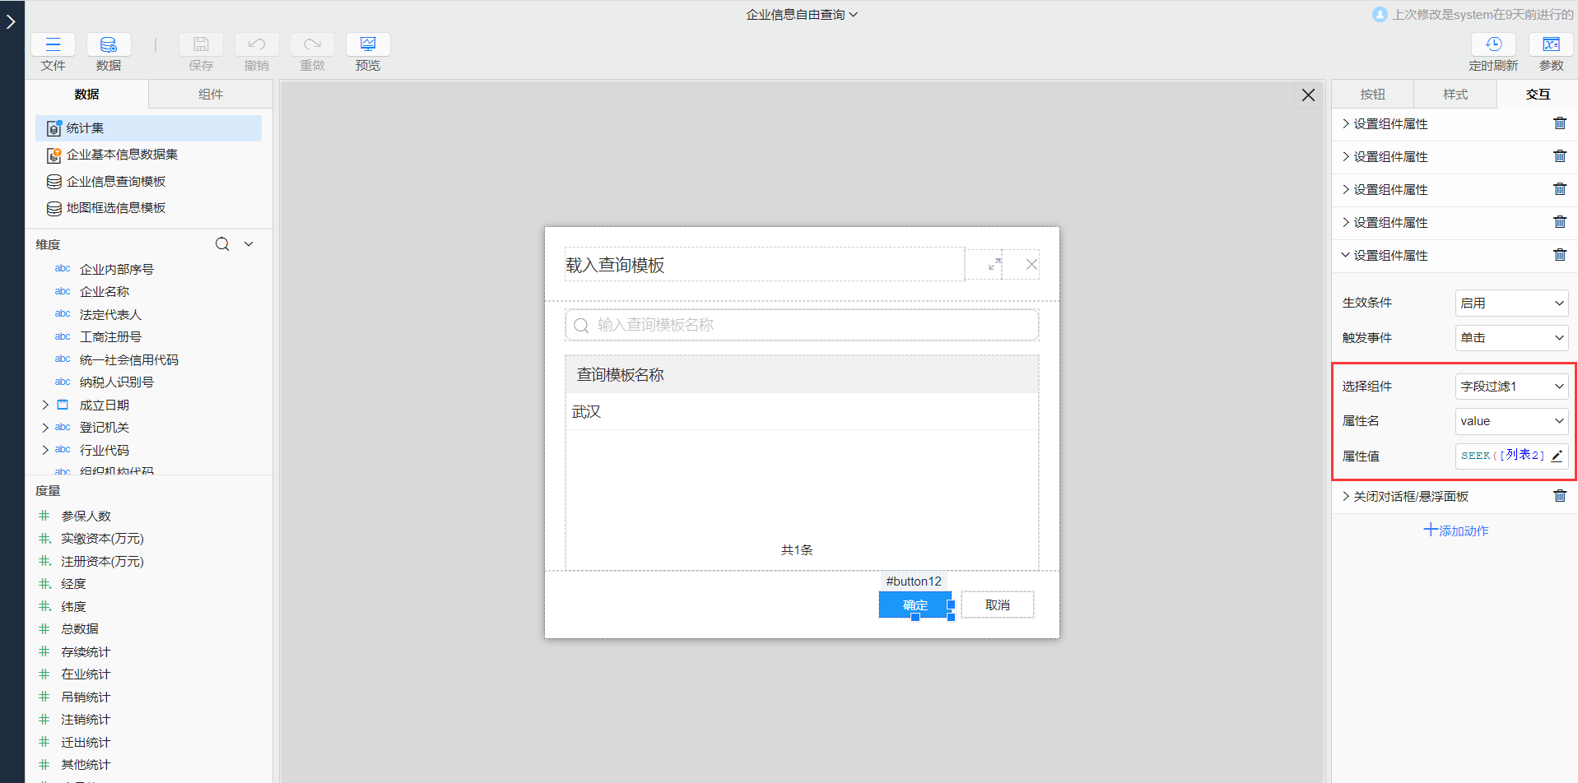The width and height of the screenshot is (1578, 783).
Task: Click the 保存 (Save) toolbar icon
Action: [201, 44]
